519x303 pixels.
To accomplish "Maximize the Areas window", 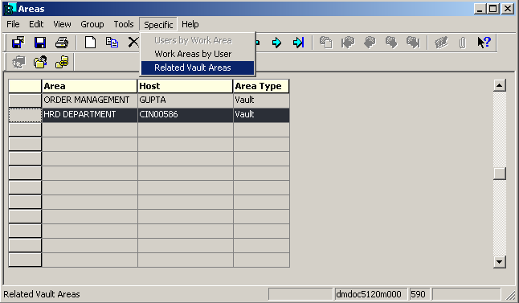I will tap(492, 9).
